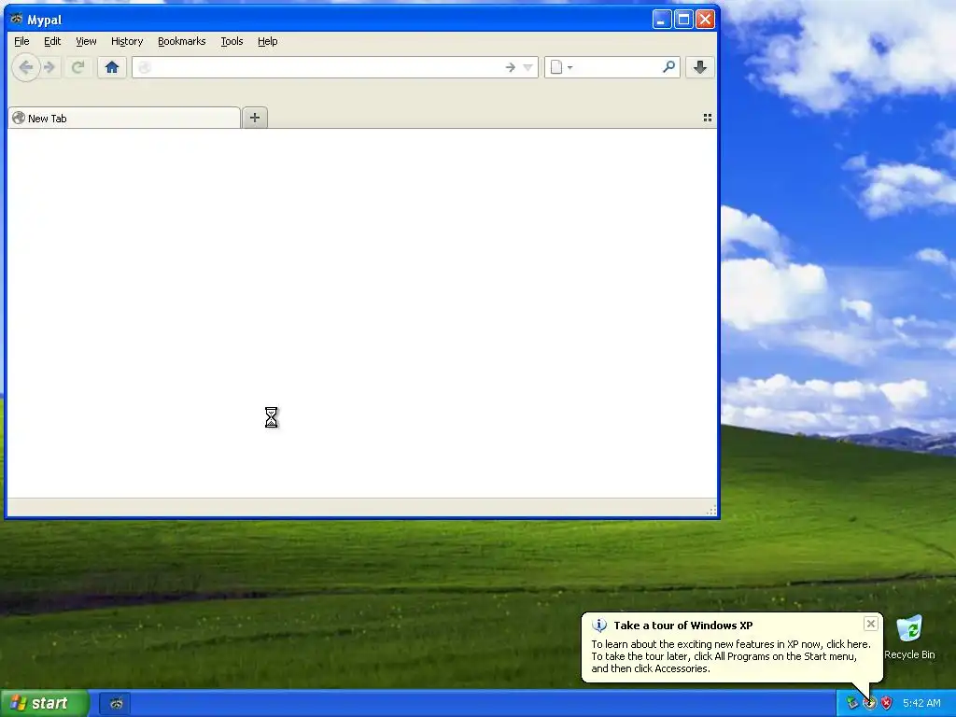
Task: Open the File menu
Action: (x=22, y=41)
